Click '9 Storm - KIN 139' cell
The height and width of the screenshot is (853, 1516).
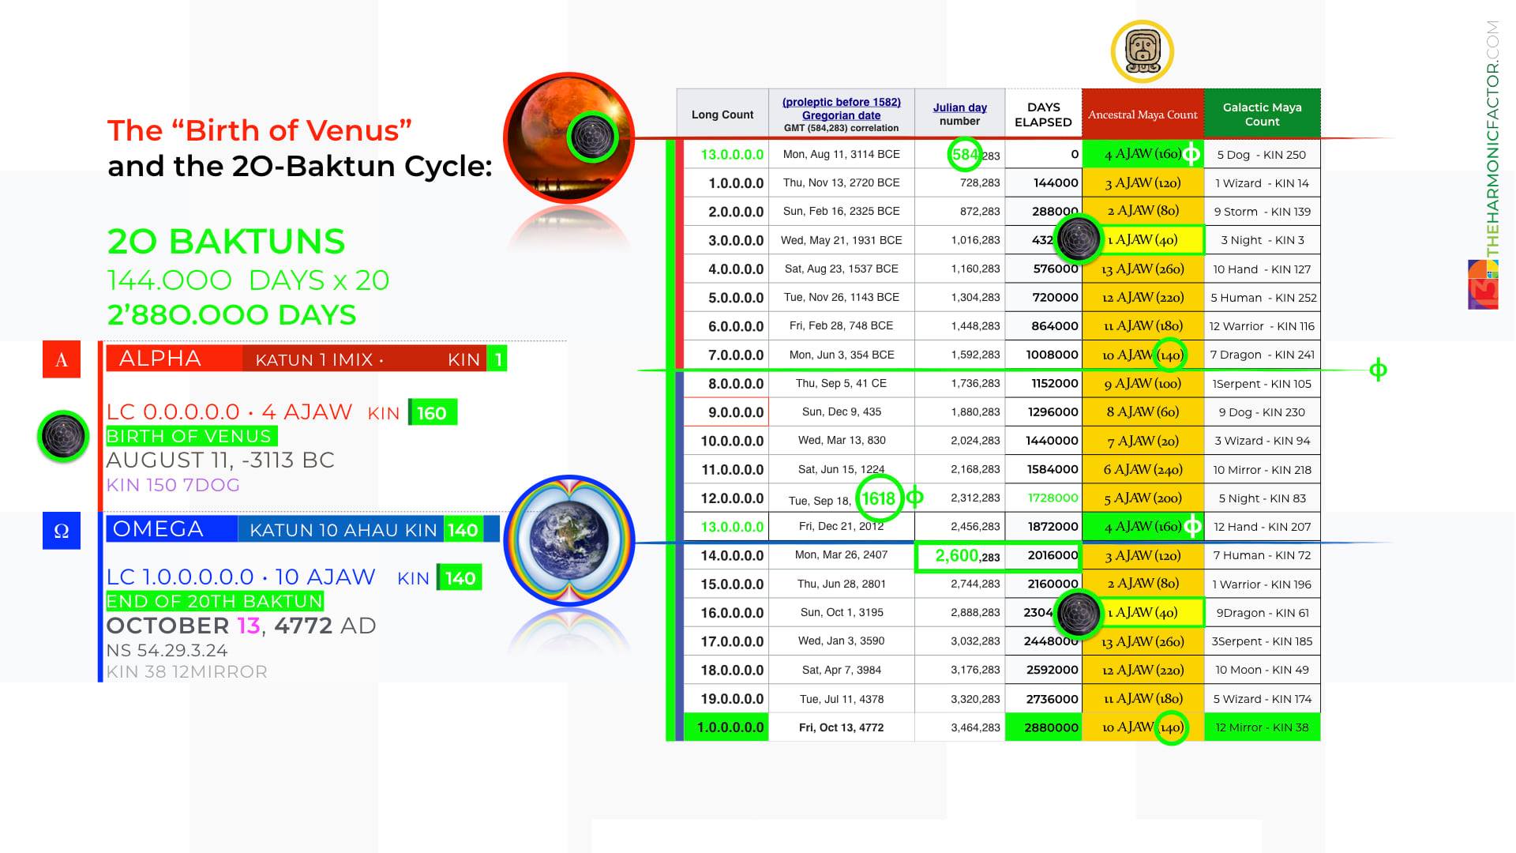pos(1262,212)
